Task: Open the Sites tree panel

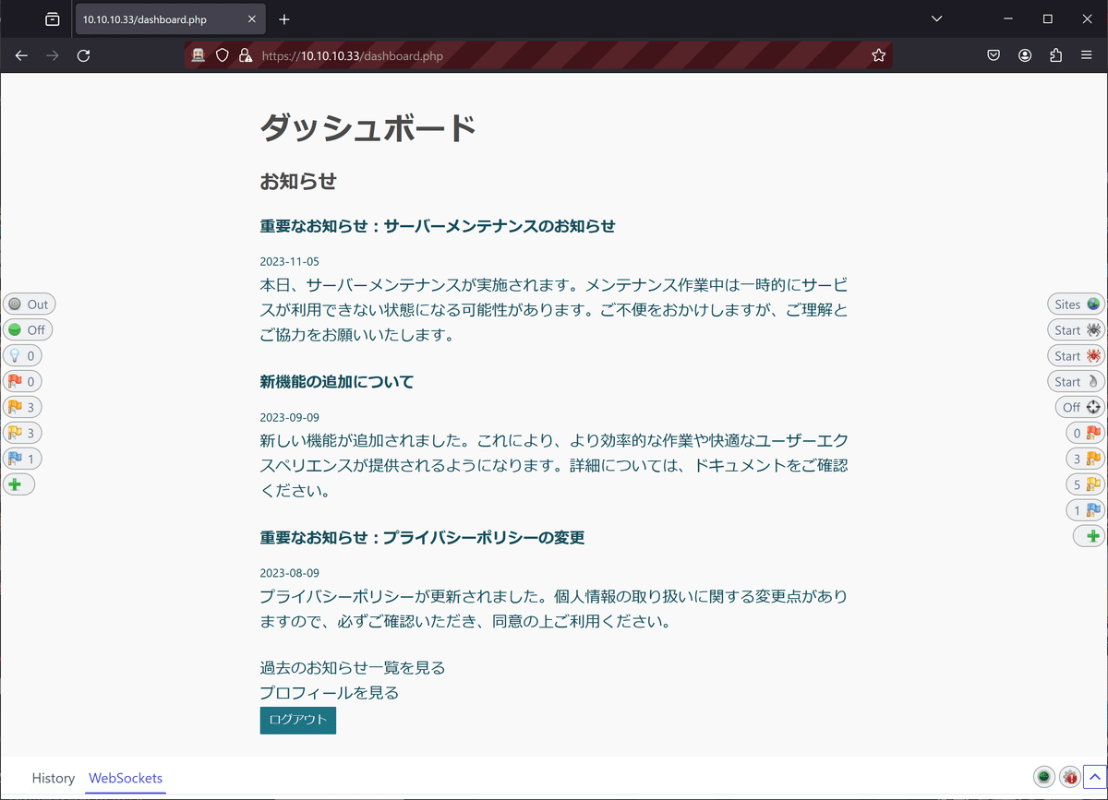Action: click(1075, 304)
